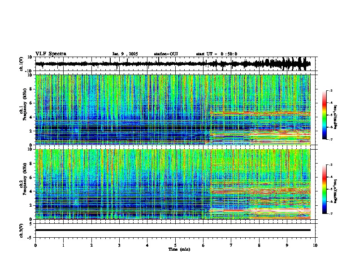Click the "Time (min)" axis label
Image resolution: width=355 pixels, height=275 pixels.
(x=179, y=249)
